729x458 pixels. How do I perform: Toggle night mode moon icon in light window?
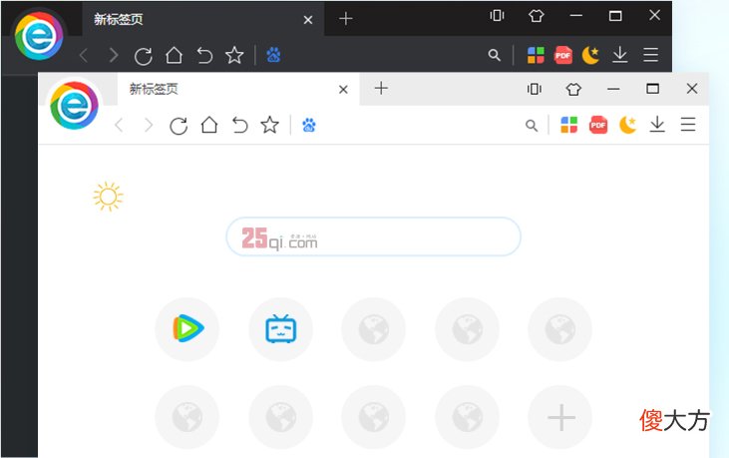[627, 125]
